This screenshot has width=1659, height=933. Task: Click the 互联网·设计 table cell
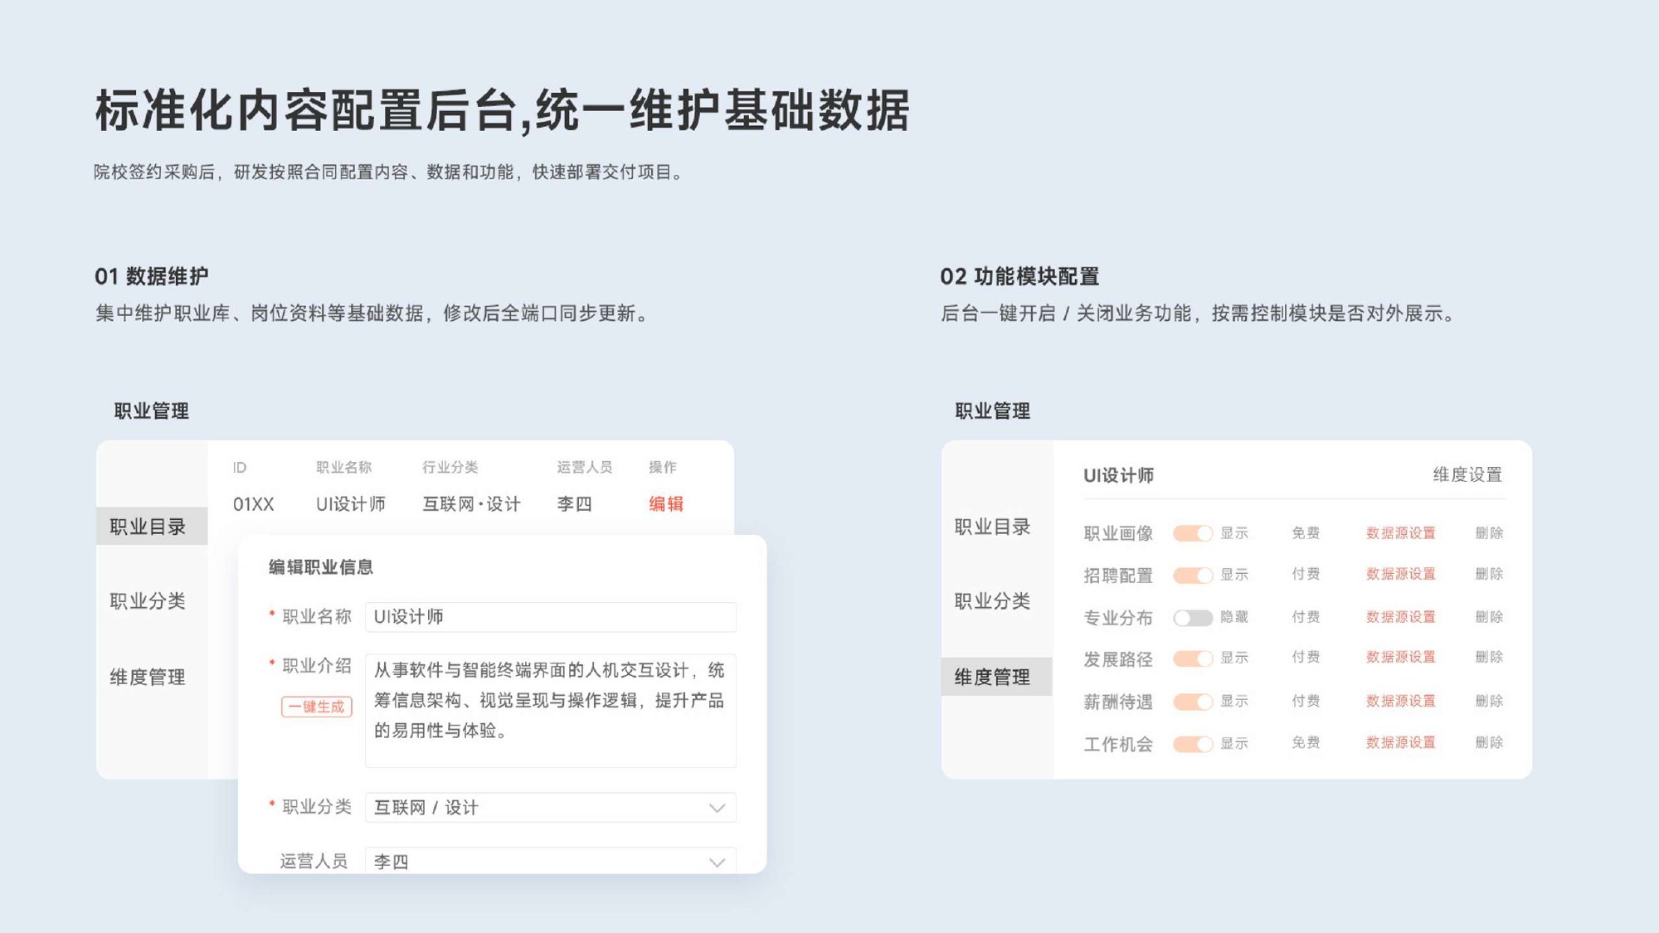click(471, 504)
